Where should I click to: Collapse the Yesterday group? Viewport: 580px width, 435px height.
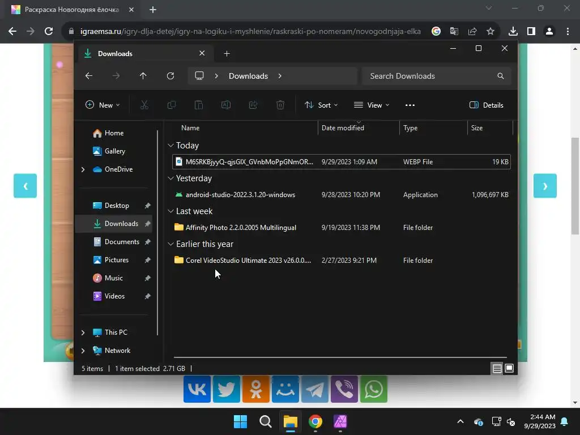point(170,178)
